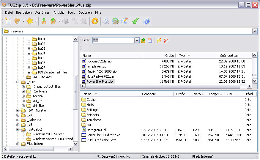260x160 pixels.
Task: Expand the PDF2Printer_all_files folder node
Action: point(29,72)
